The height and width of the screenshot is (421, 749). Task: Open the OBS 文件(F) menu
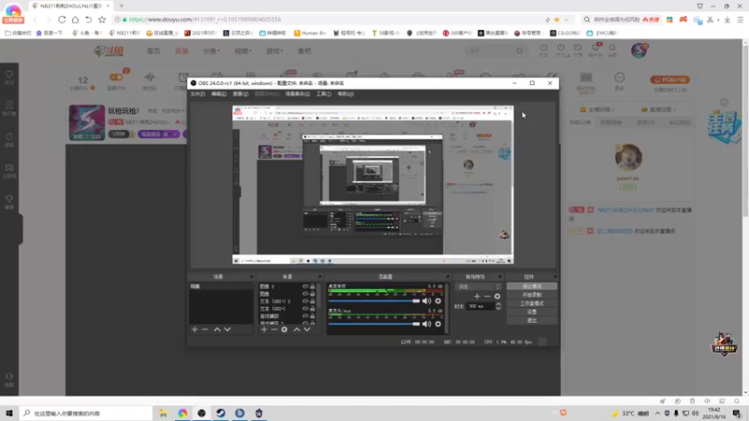198,94
